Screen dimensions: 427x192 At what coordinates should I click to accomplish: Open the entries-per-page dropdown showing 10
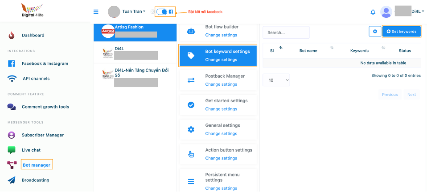(276, 80)
